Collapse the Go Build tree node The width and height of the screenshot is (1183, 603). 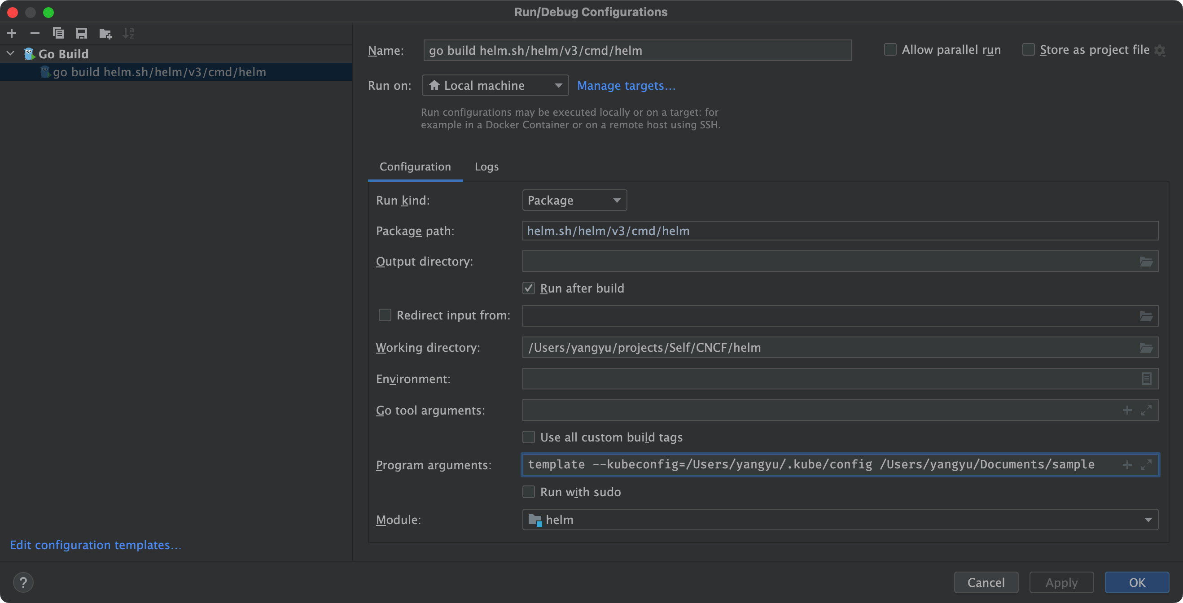point(11,54)
